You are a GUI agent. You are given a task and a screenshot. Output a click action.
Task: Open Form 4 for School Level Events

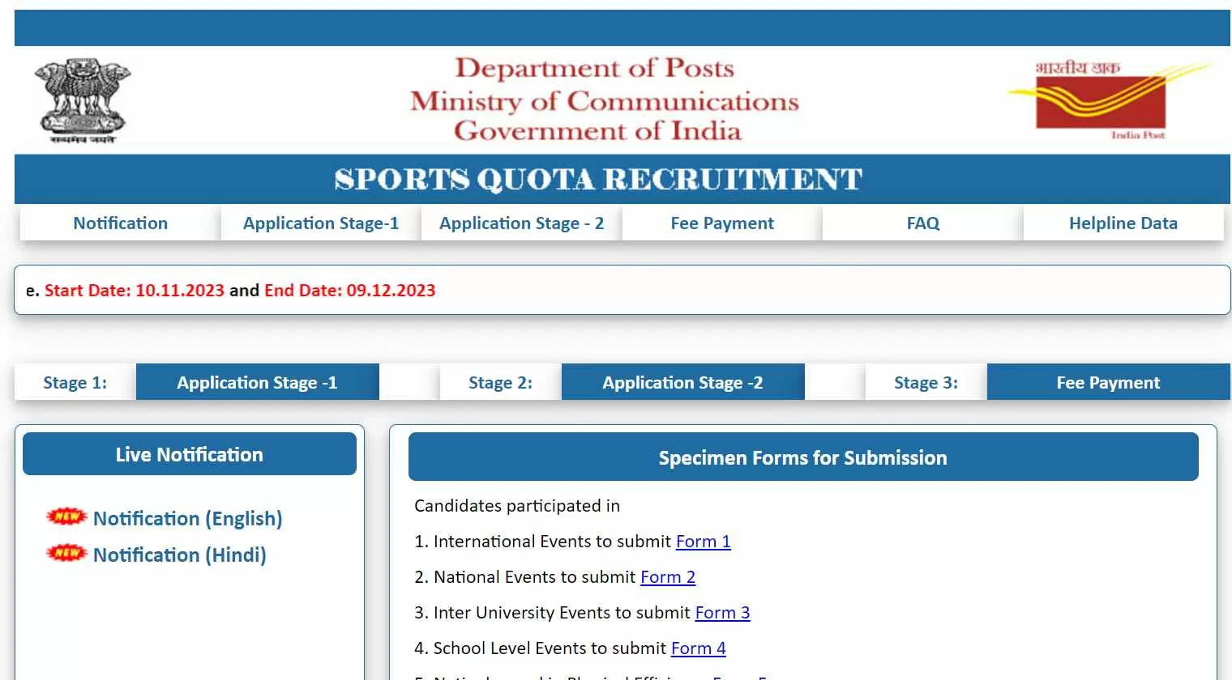699,648
